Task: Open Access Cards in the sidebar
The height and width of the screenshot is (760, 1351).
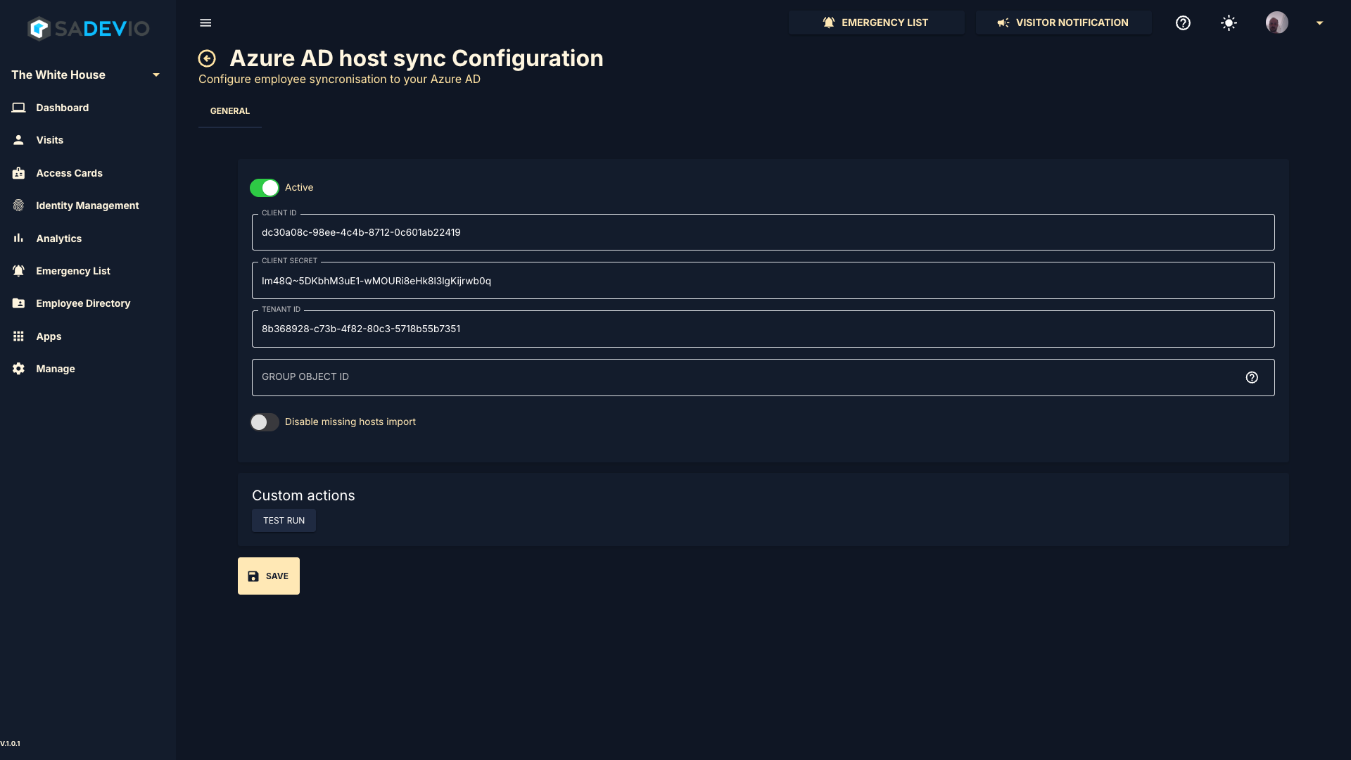Action: coord(69,173)
